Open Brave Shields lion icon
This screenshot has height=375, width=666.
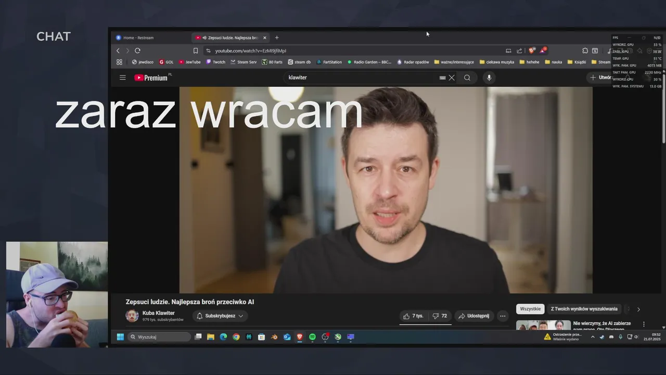point(531,51)
